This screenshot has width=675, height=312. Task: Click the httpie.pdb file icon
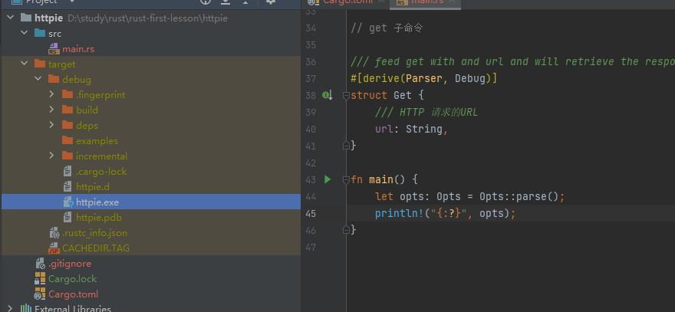coord(67,217)
